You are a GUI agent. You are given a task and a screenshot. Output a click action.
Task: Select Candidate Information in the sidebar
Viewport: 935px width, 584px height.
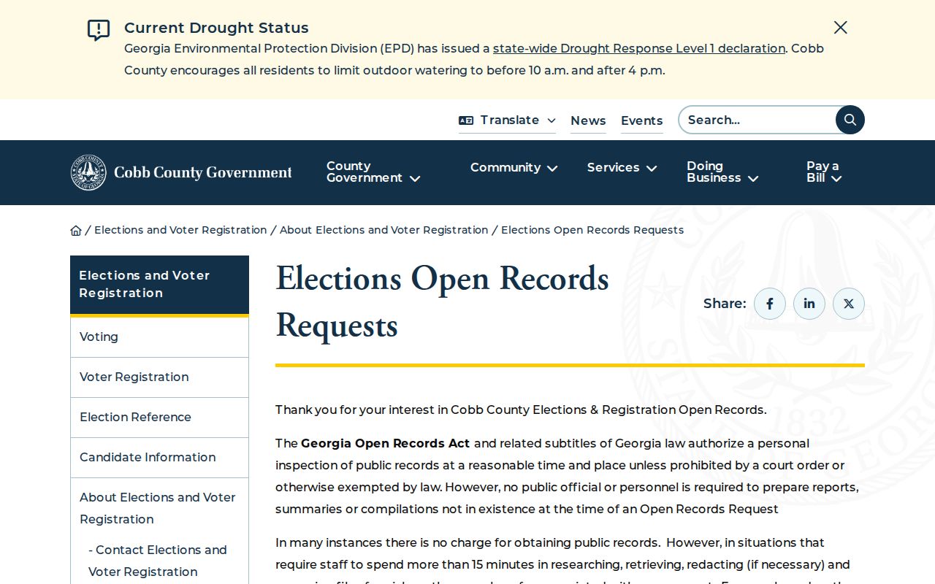tap(159, 458)
